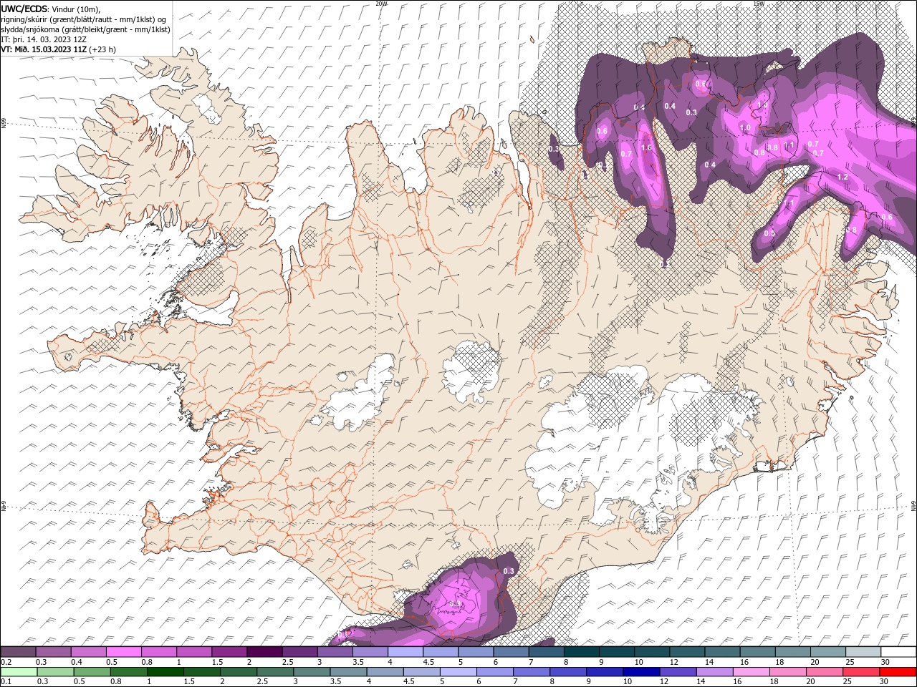Click the 15W longitude label
917x687 pixels.
(x=759, y=4)
